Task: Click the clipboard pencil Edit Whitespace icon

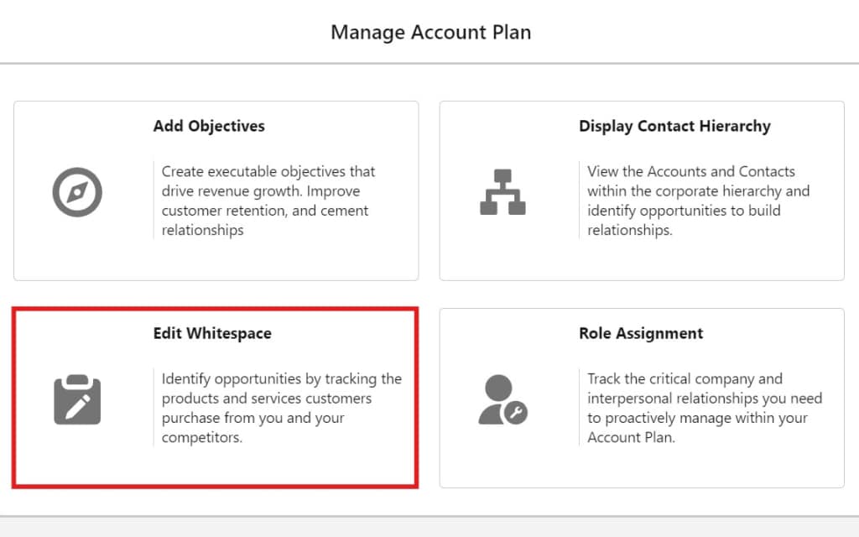Action: 77,399
